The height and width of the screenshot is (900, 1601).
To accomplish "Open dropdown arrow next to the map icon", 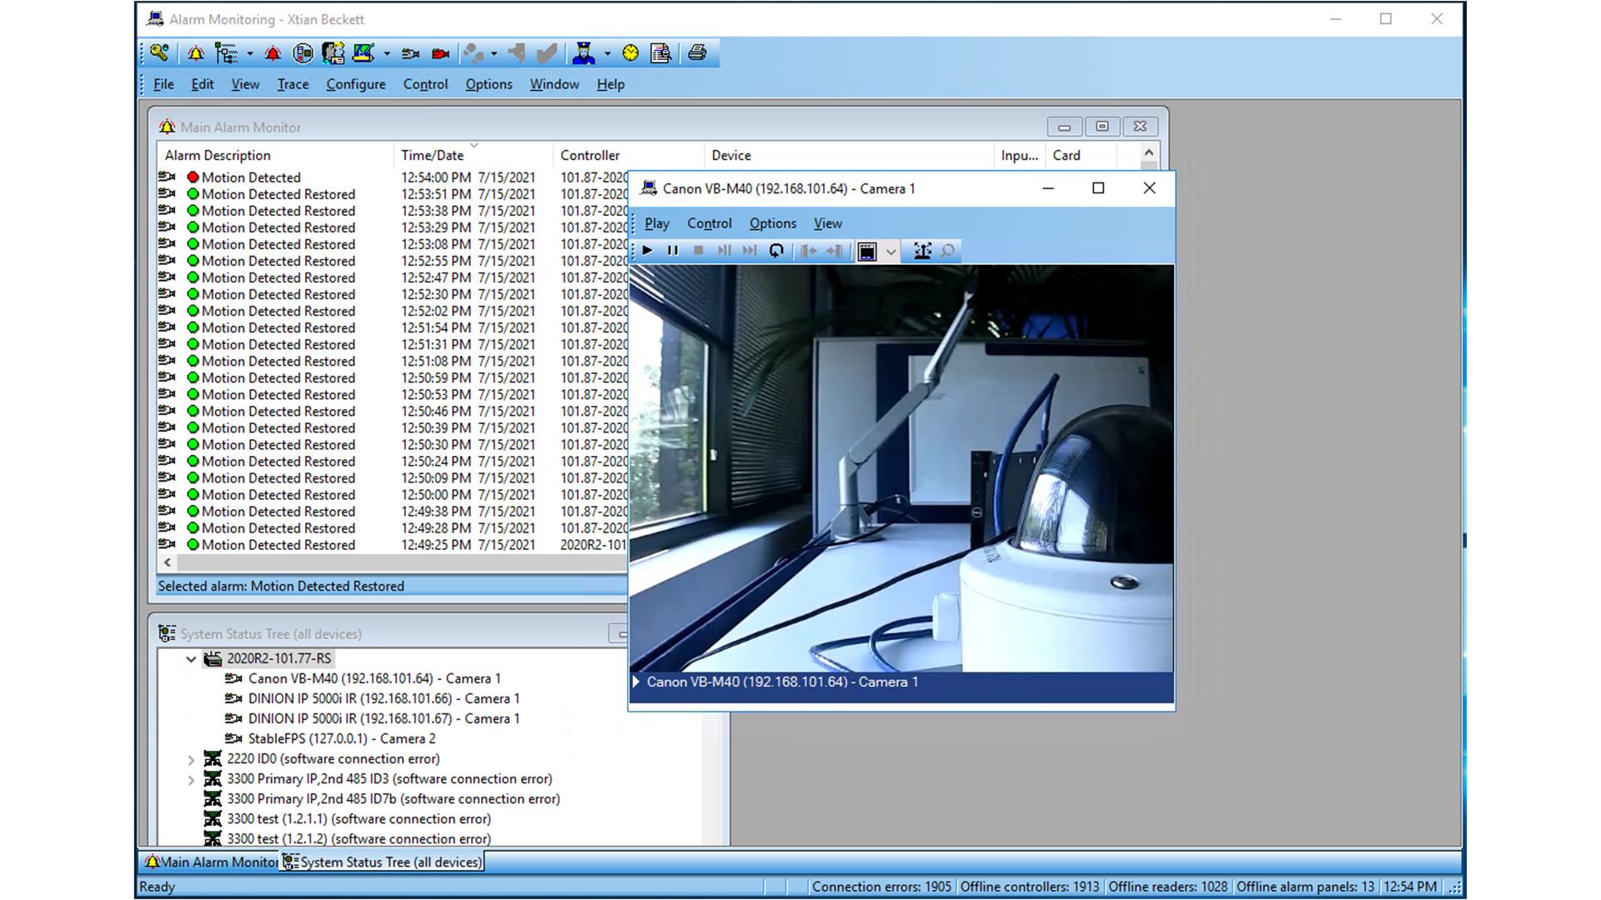I will (387, 54).
